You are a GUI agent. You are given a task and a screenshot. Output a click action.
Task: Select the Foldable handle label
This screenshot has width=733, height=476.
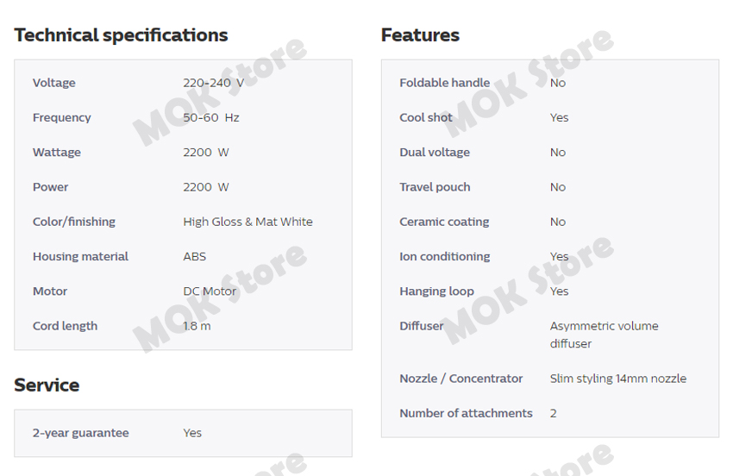point(444,83)
